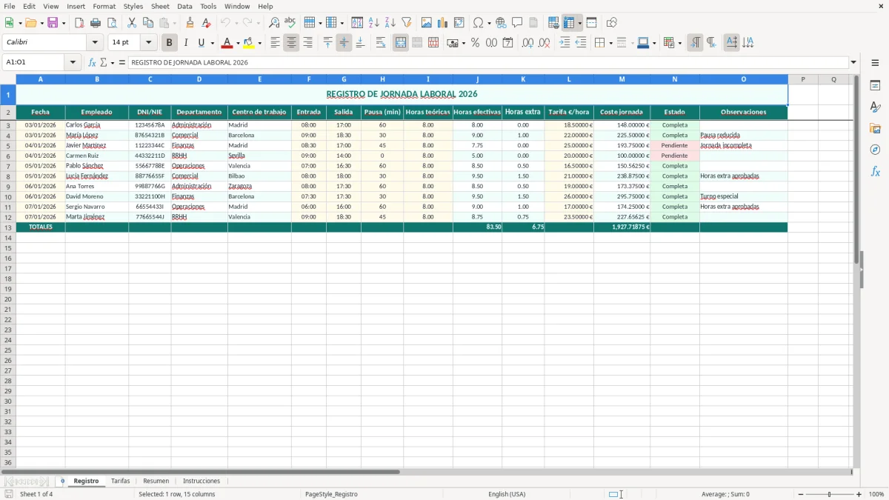Open Font Color dropdown arrow
Screen dimensions: 889x500
point(238,43)
